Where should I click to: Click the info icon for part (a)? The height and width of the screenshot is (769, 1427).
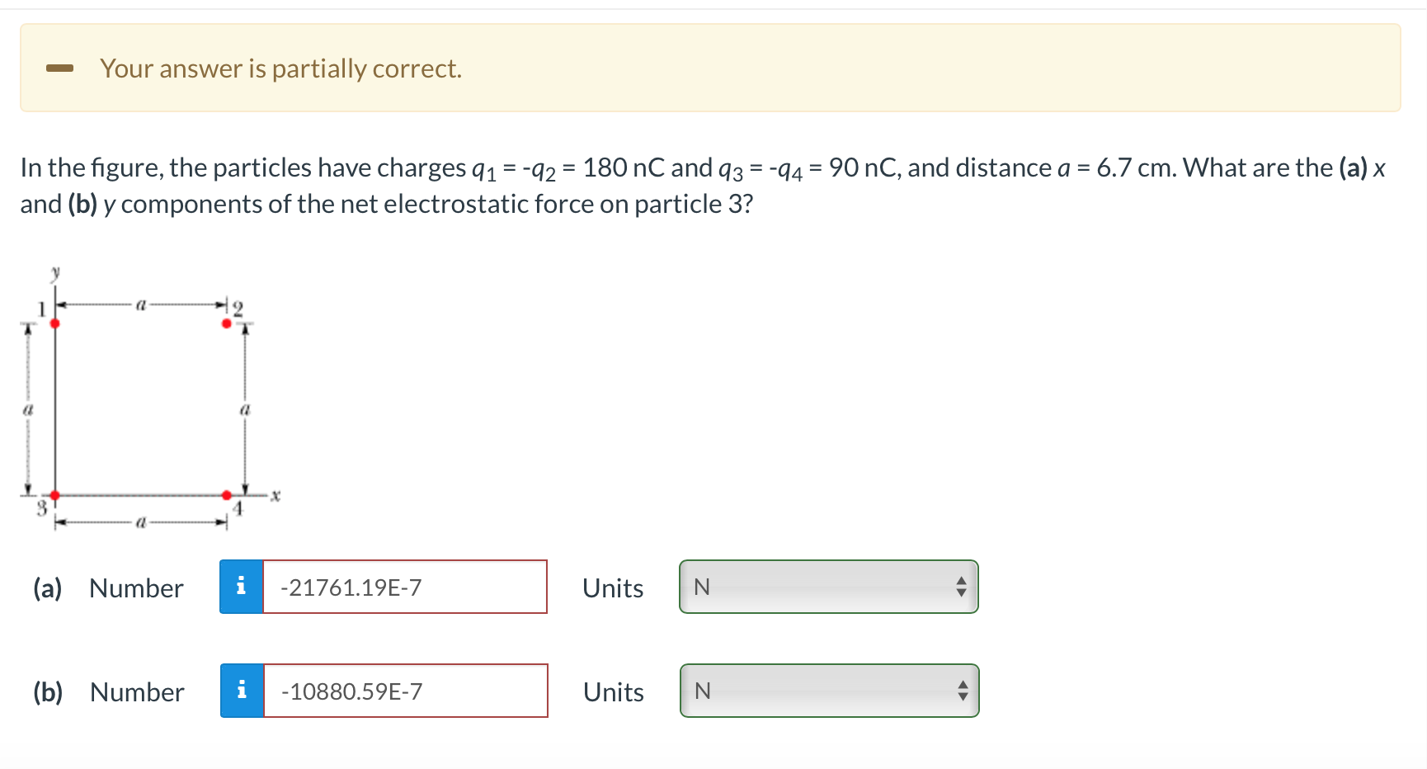[x=241, y=587]
